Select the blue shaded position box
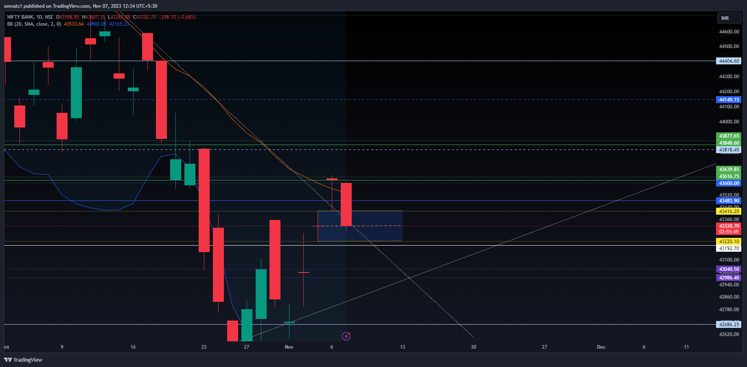This screenshot has width=747, height=367. (360, 226)
